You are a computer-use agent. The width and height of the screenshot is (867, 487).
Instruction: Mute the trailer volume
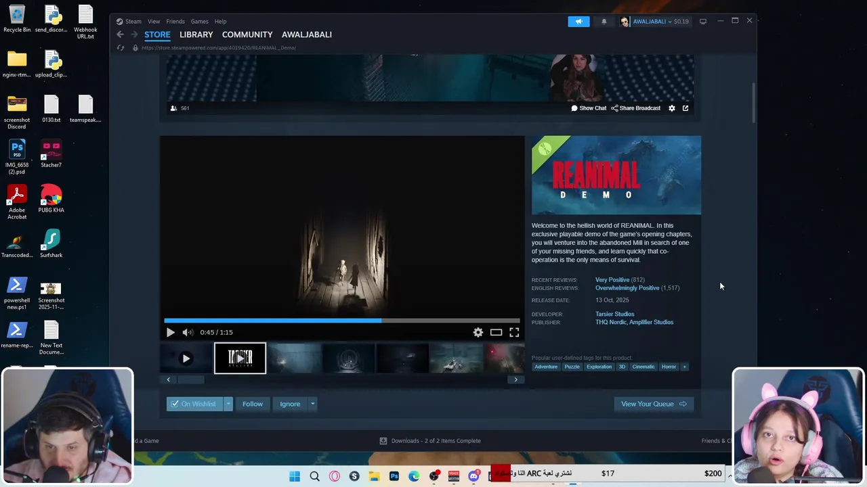click(x=188, y=332)
